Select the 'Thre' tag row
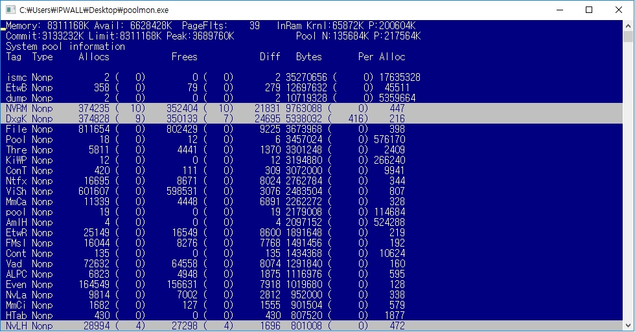 (312, 149)
